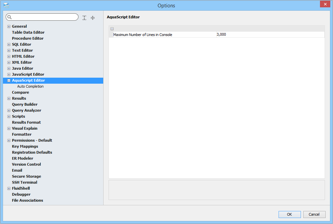This screenshot has height=224, width=333.
Task: Expand the Permissions - Default node
Action: point(9,141)
